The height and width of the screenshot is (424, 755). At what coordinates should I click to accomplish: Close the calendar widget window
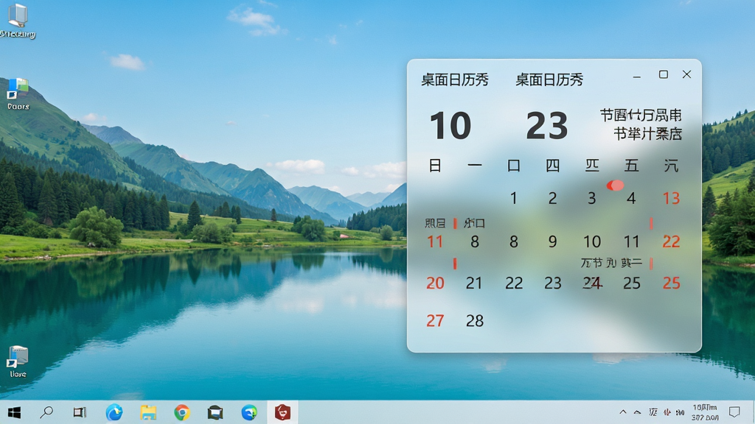pyautogui.click(x=686, y=74)
